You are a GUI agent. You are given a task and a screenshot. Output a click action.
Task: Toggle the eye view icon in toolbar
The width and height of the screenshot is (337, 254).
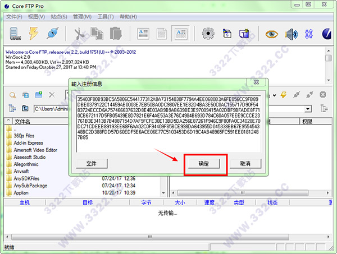(x=271, y=34)
